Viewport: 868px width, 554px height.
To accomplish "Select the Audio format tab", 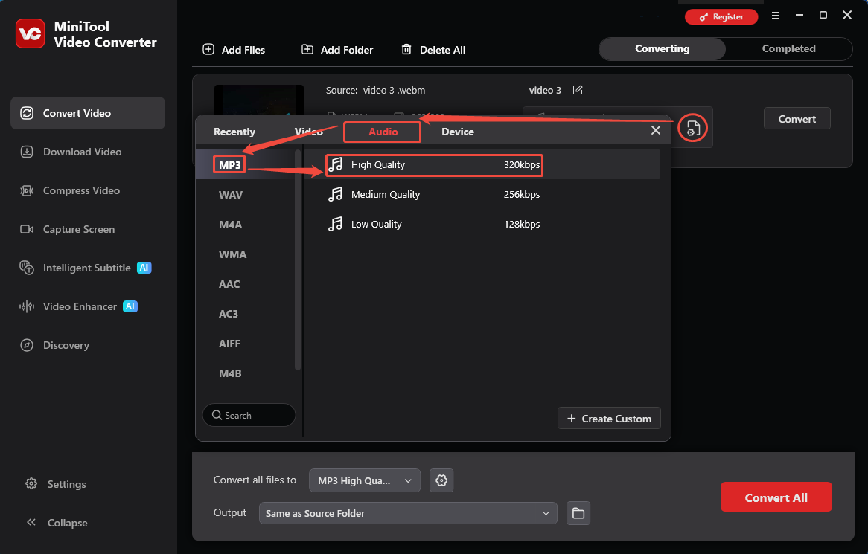I will (x=383, y=132).
